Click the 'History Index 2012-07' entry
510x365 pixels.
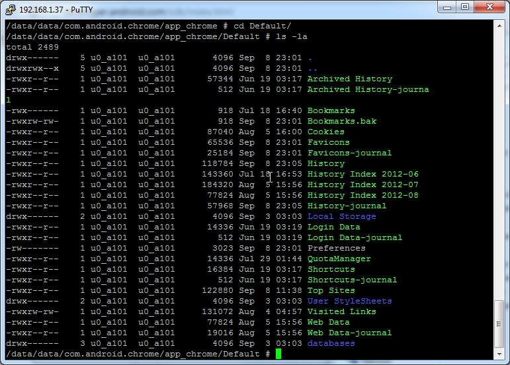[x=363, y=184]
